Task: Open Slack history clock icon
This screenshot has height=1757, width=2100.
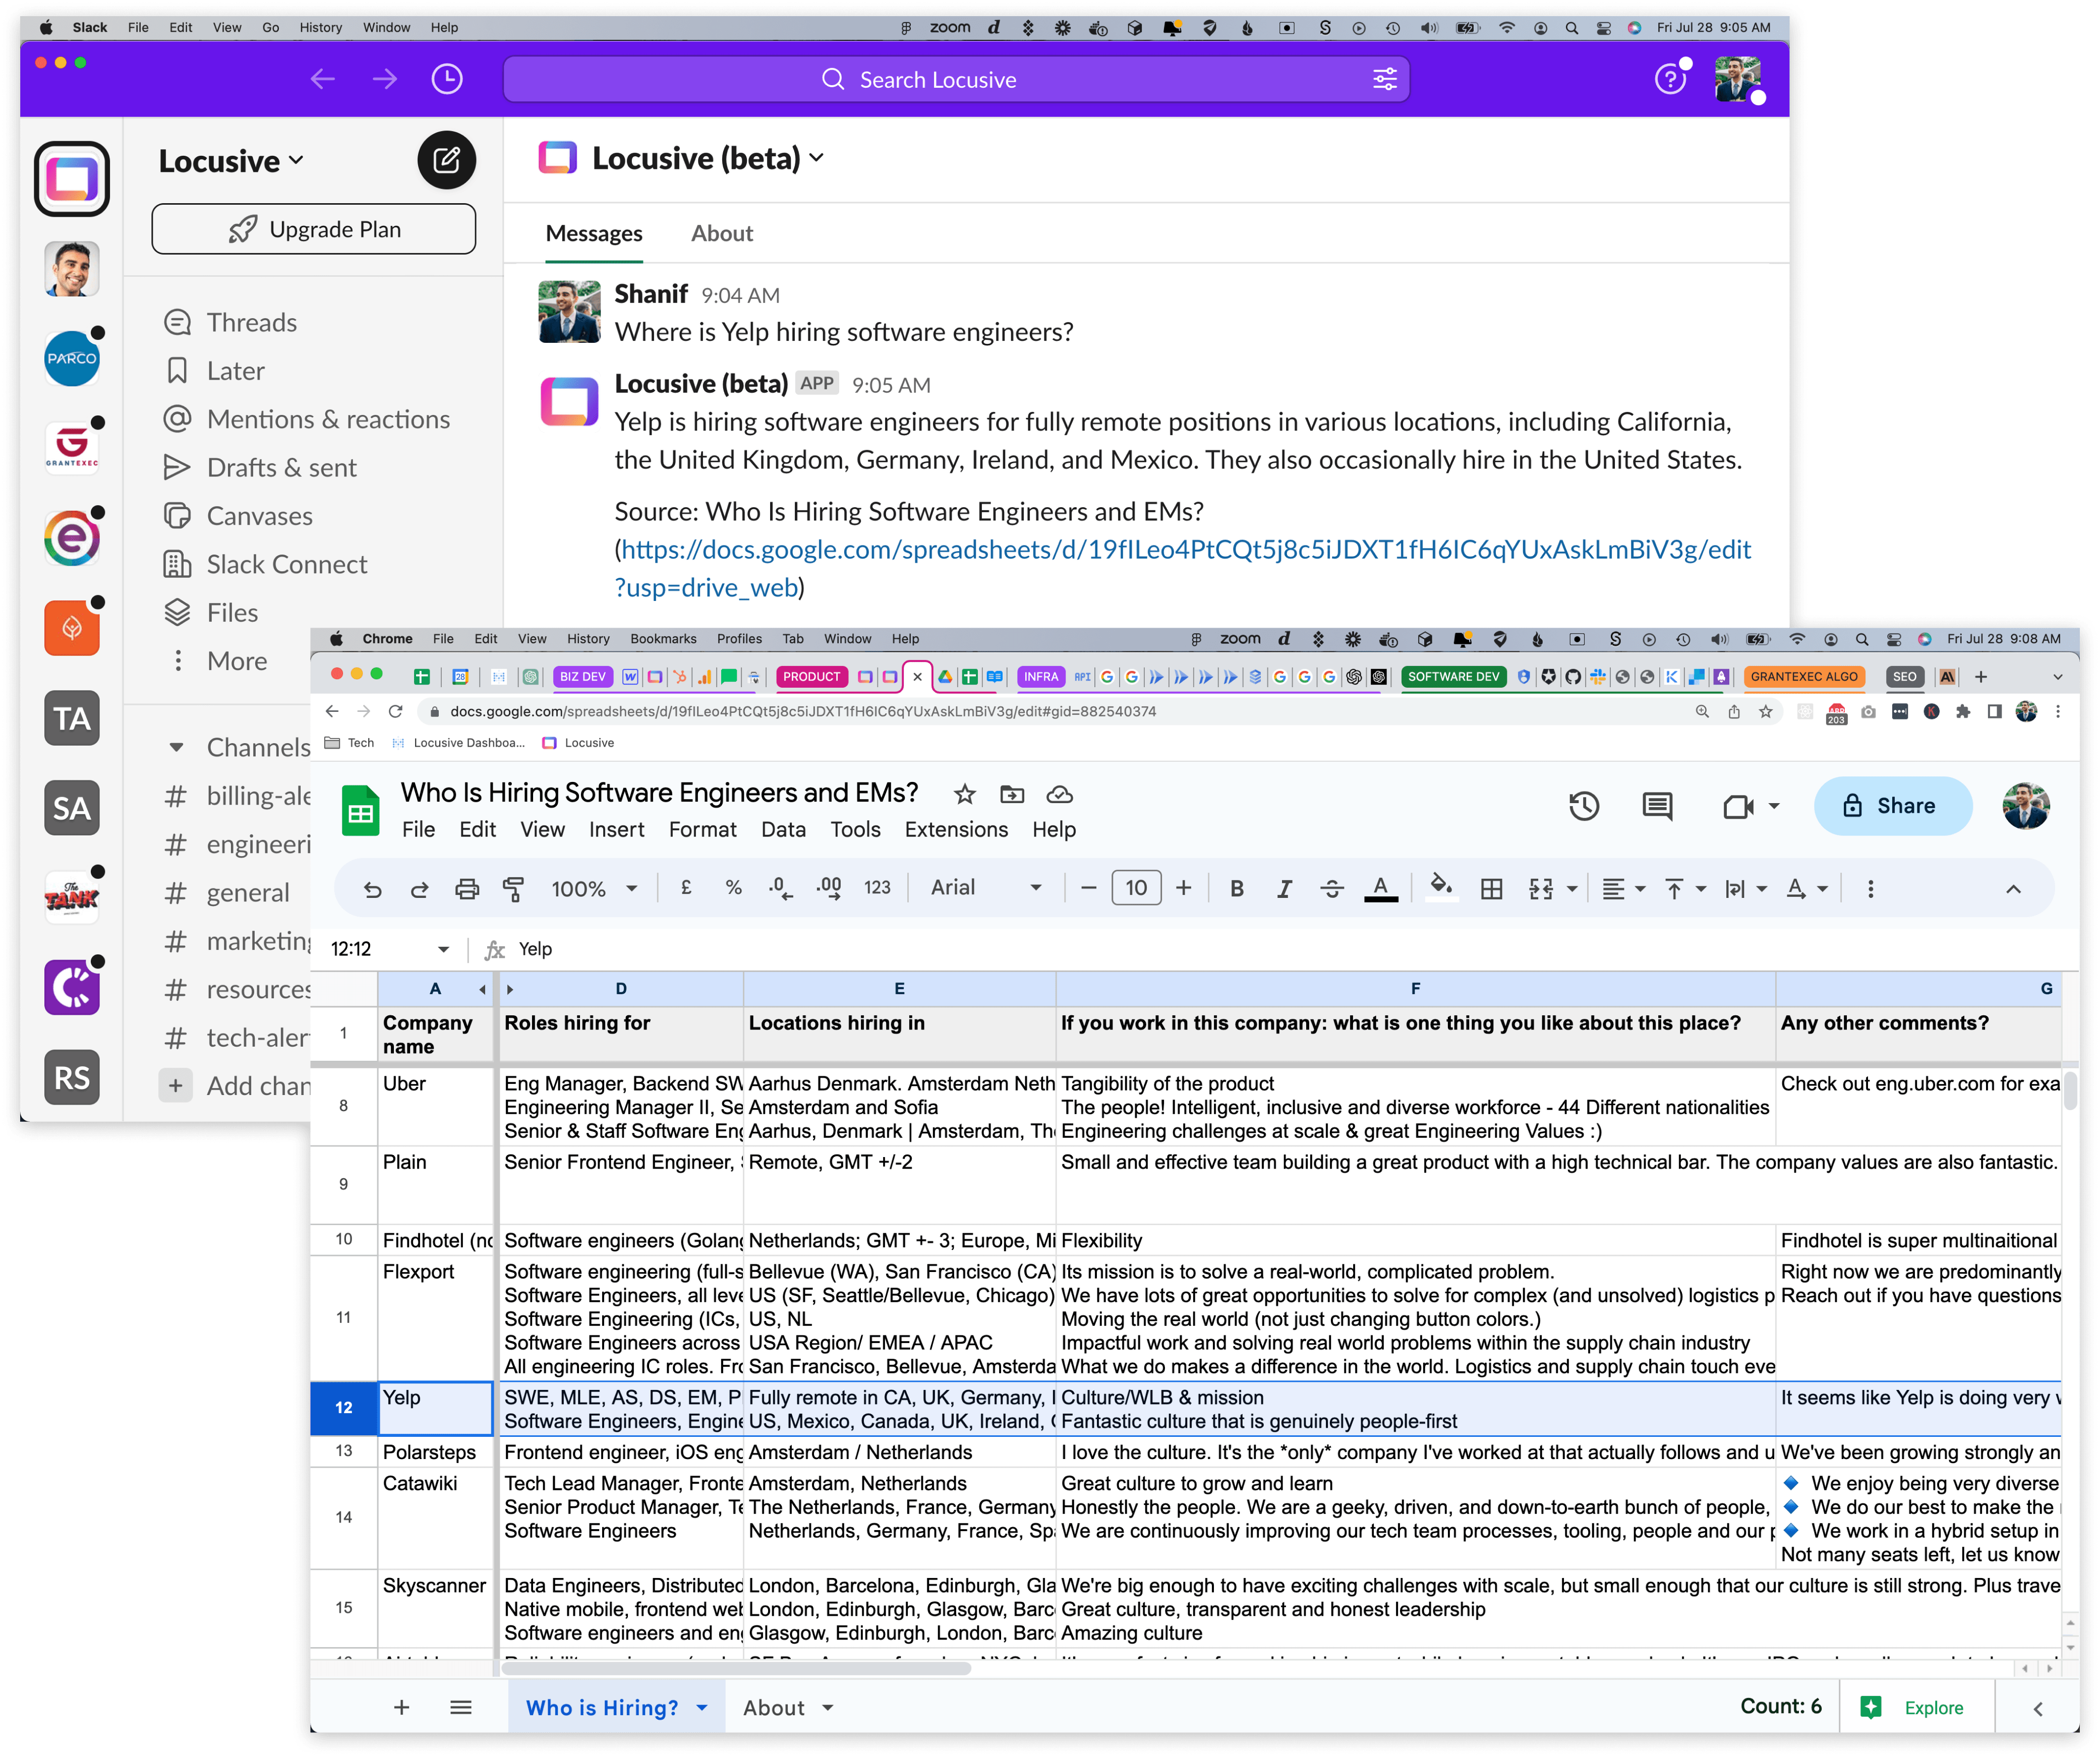Action: tap(446, 79)
